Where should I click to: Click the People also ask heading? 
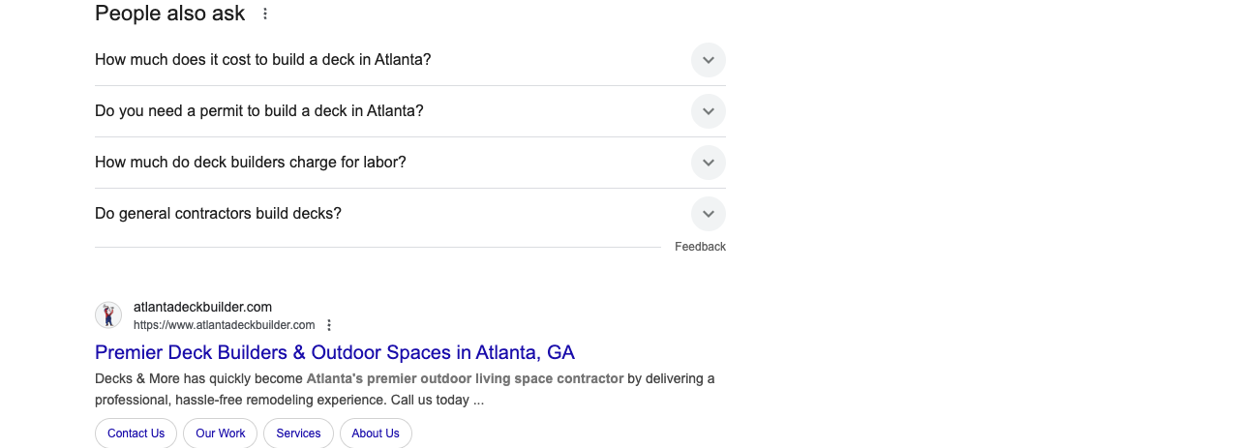(x=170, y=14)
